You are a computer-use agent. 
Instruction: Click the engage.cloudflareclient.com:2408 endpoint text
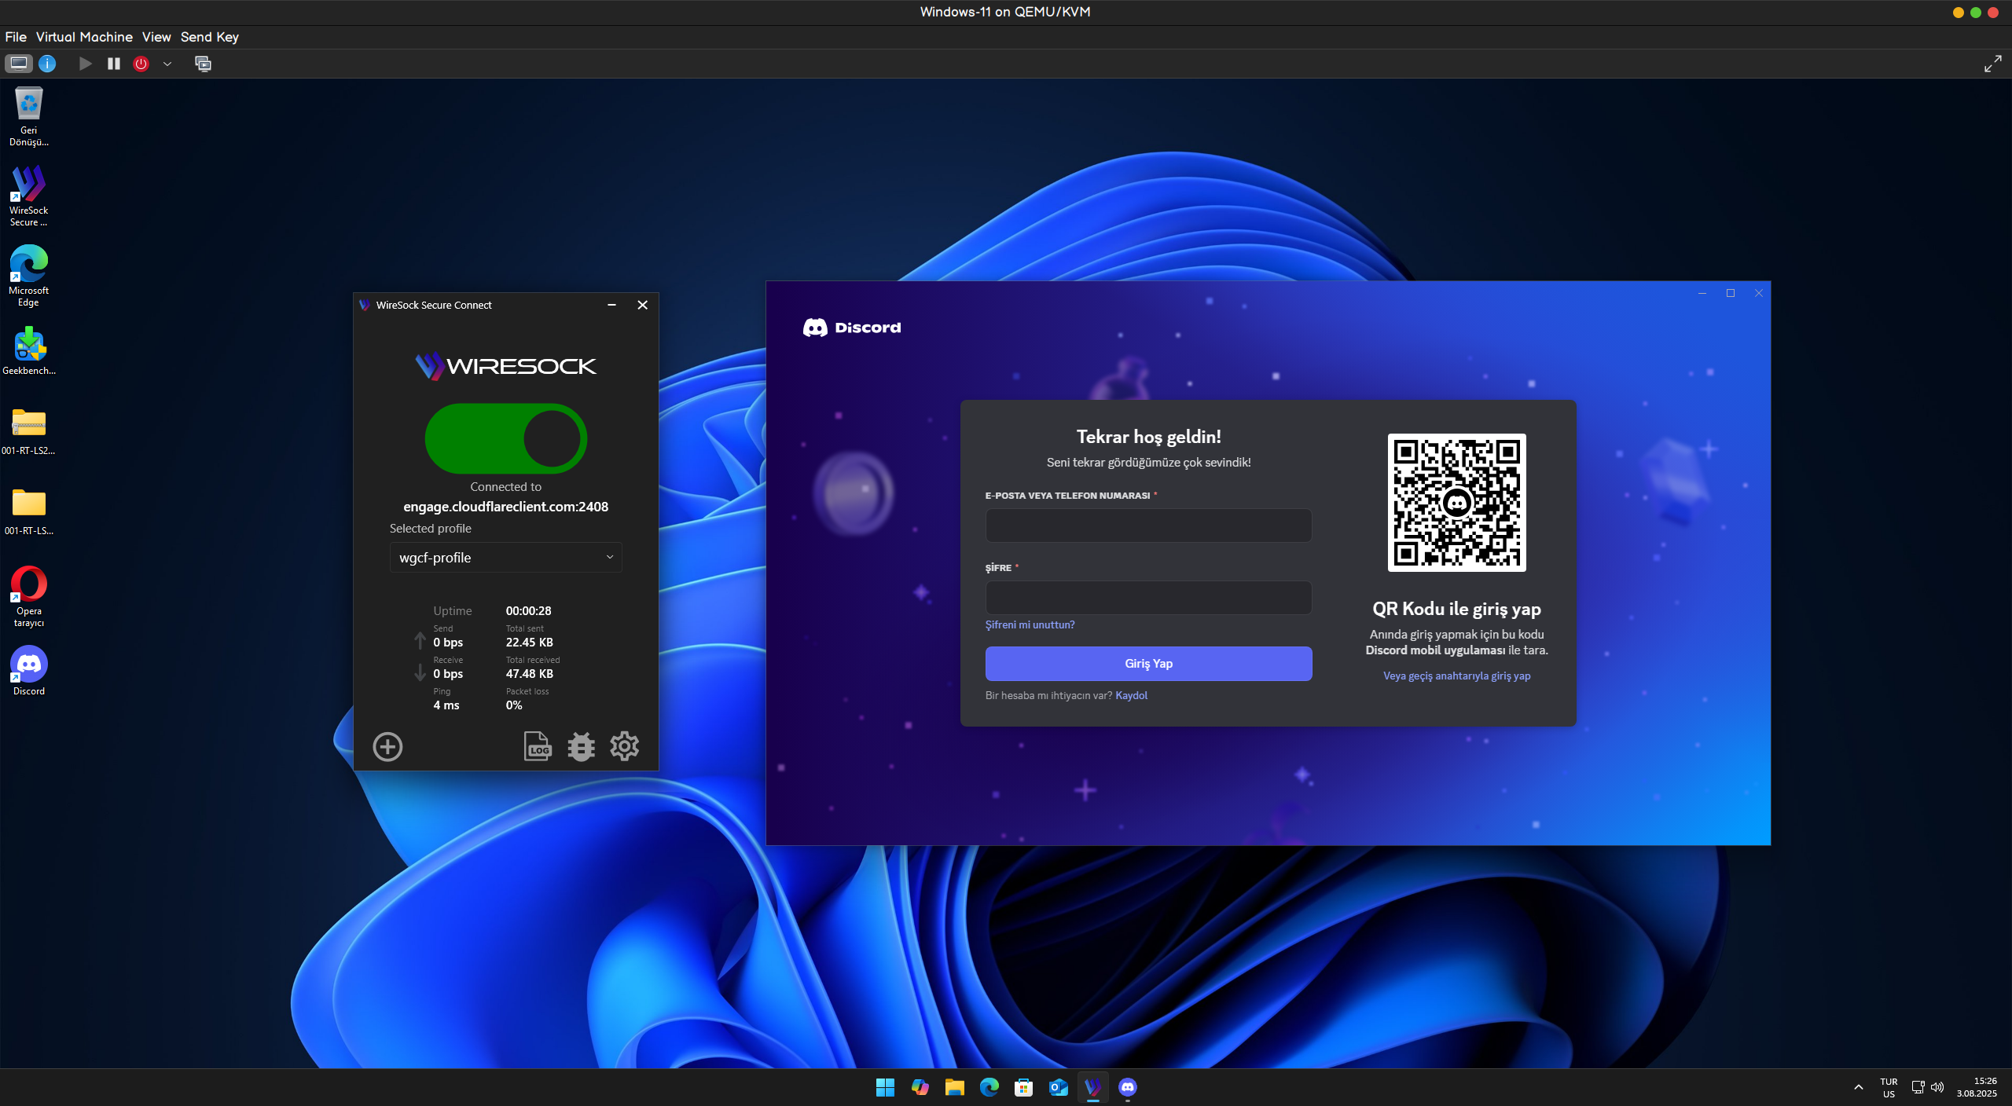506,507
